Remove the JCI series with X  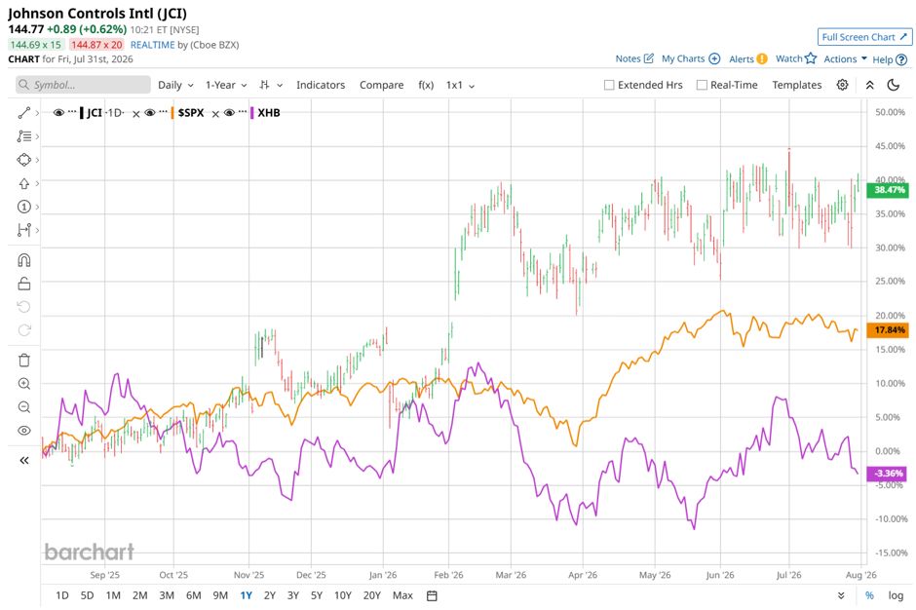point(135,114)
